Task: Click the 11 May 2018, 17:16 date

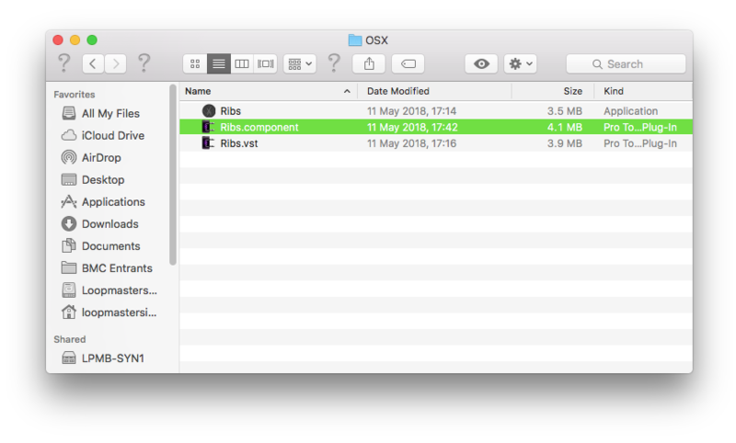Action: 411,143
